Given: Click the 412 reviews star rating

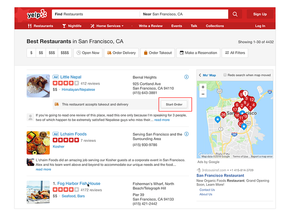Looking at the screenshot, I should 66,83.
